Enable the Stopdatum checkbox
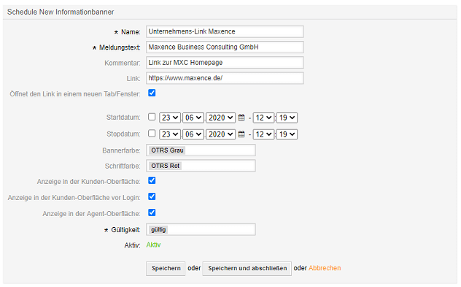 tap(152, 134)
